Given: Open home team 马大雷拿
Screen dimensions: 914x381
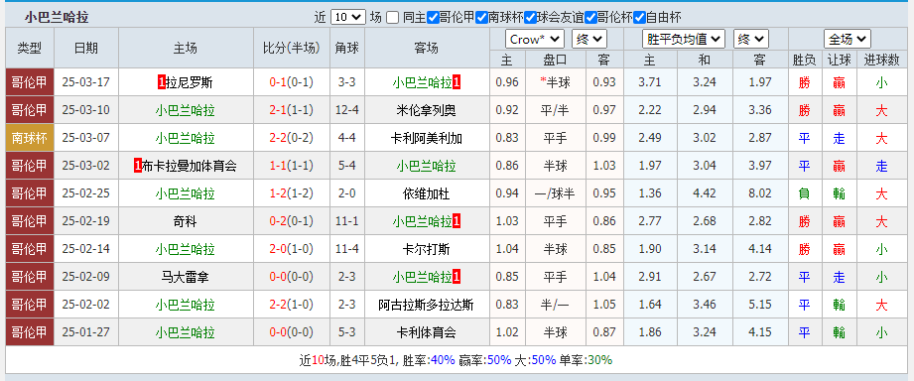Looking at the screenshot, I should click(186, 277).
